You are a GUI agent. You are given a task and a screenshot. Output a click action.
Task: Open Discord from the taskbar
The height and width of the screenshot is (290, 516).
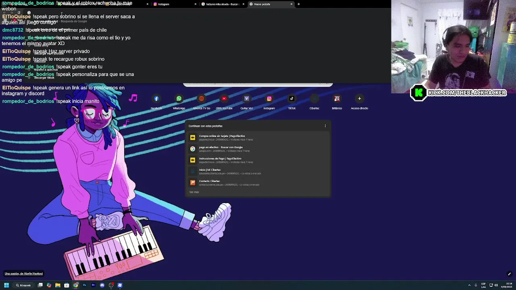pyautogui.click(x=102, y=285)
